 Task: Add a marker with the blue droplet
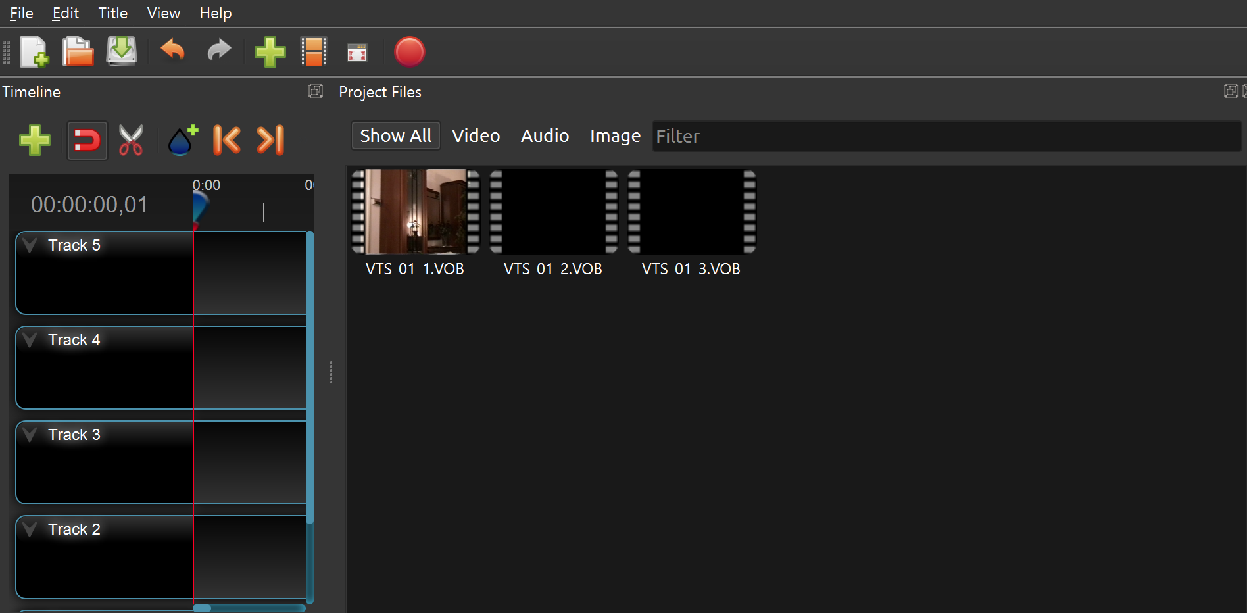(x=182, y=140)
